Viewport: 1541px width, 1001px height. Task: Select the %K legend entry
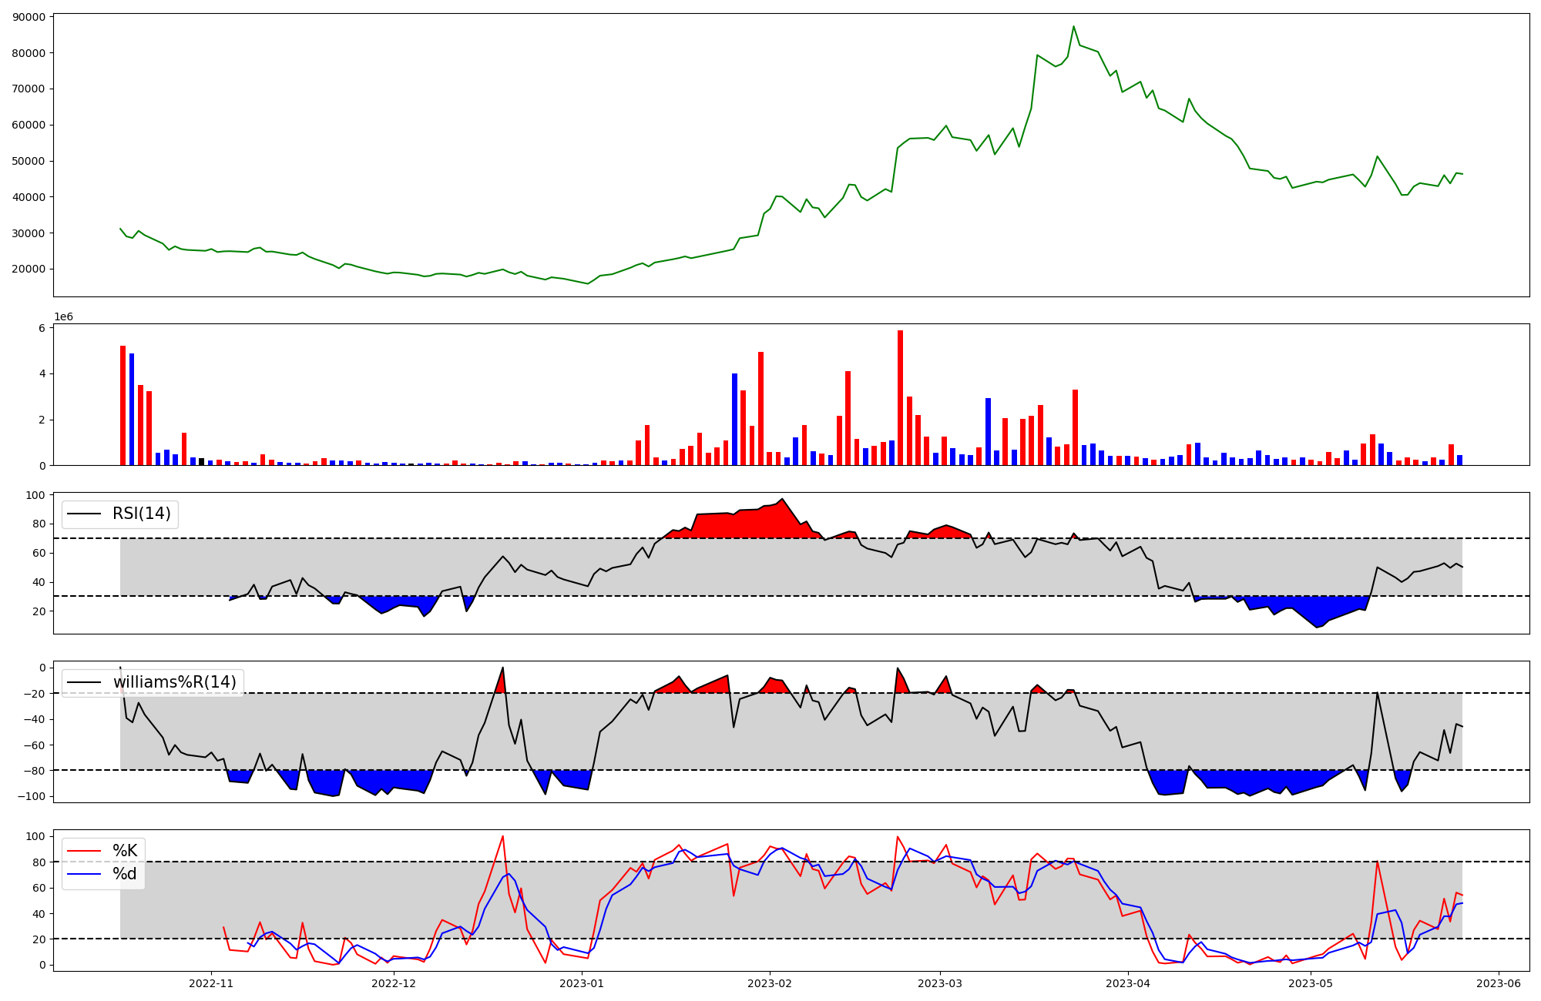point(124,851)
